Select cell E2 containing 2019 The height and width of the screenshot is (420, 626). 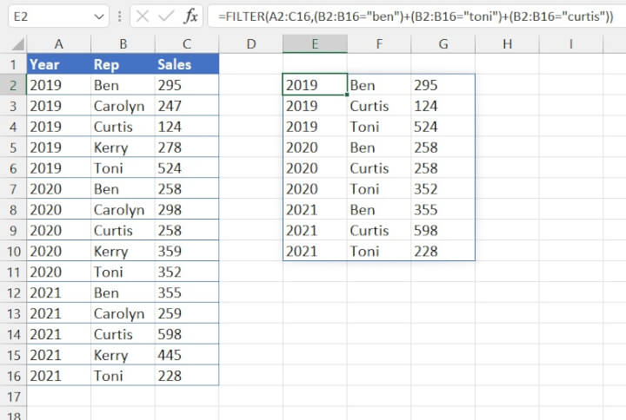point(315,85)
